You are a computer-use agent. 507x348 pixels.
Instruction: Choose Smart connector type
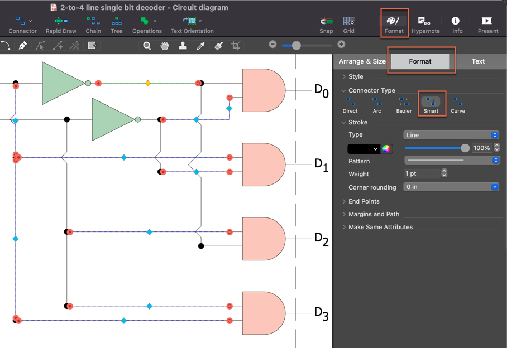[x=431, y=105]
